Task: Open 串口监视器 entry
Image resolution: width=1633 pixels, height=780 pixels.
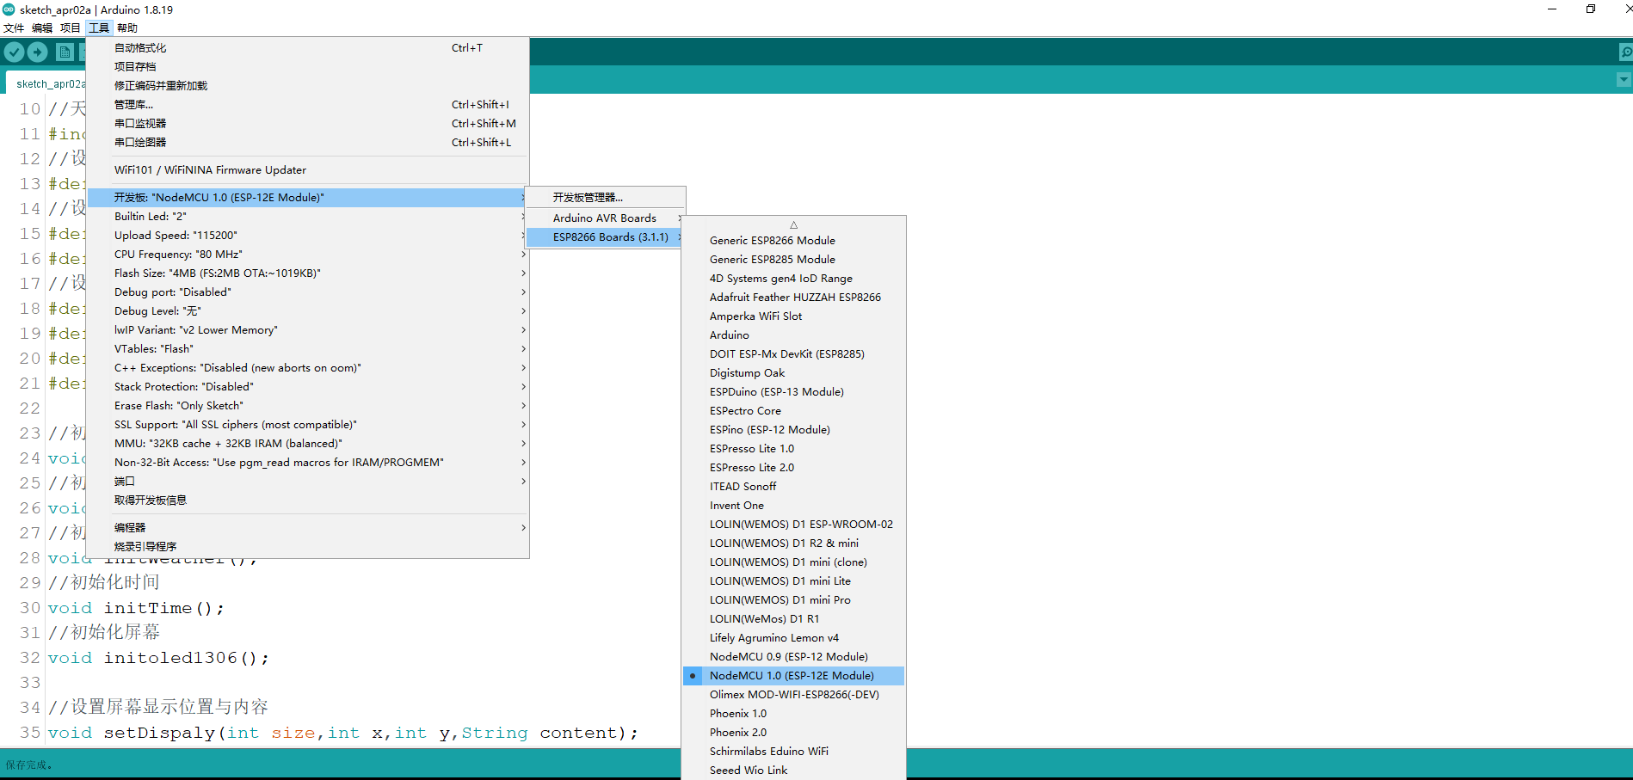Action: [308, 124]
